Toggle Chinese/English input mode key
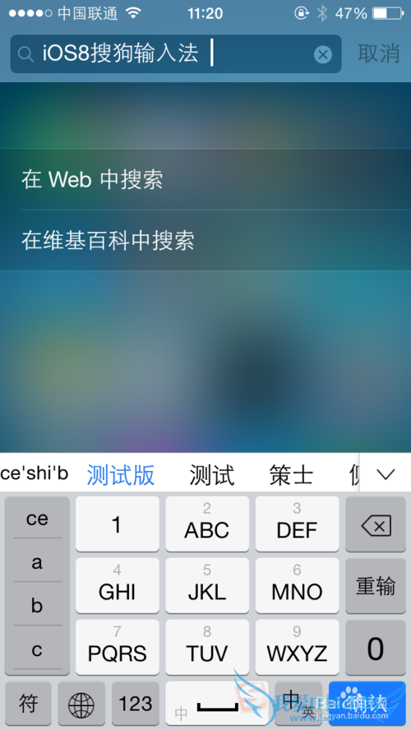 (298, 704)
